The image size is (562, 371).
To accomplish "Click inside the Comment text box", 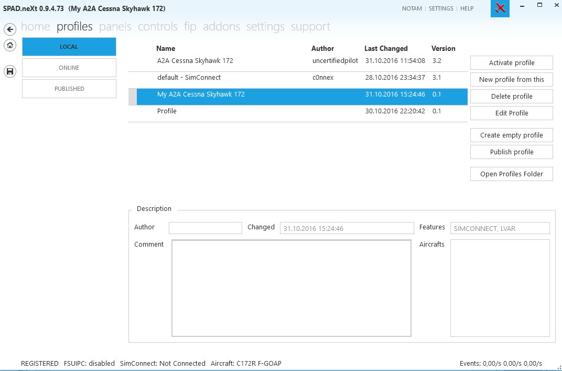I will (291, 288).
